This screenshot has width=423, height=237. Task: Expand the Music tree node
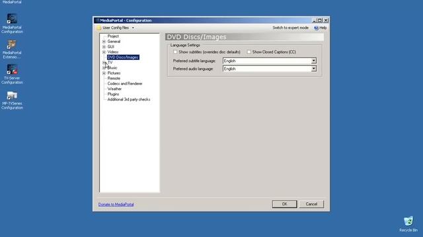[x=104, y=68]
